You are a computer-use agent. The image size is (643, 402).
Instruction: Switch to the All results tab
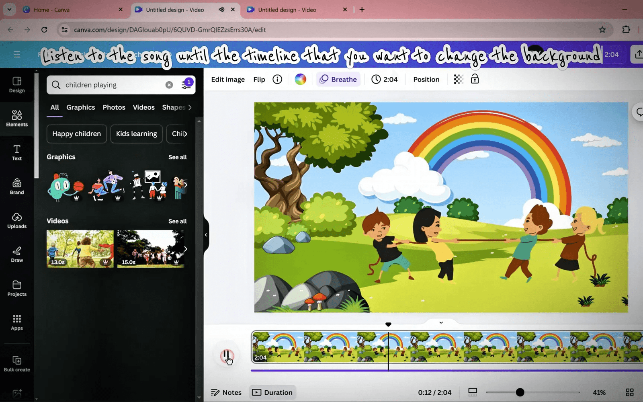click(x=55, y=107)
